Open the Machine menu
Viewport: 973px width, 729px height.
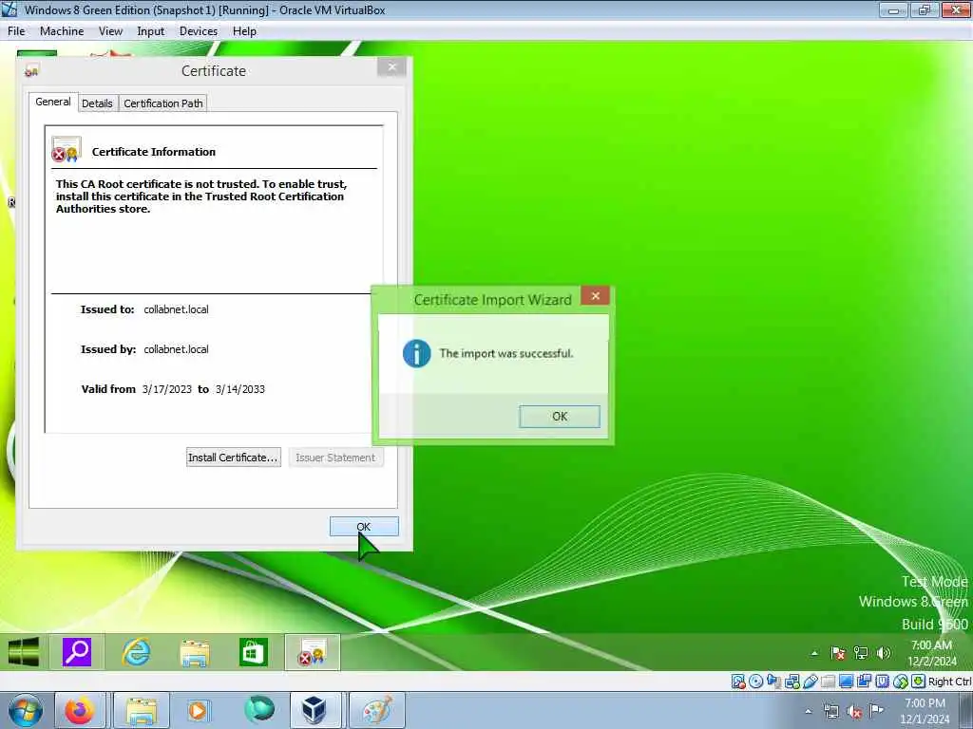click(62, 31)
